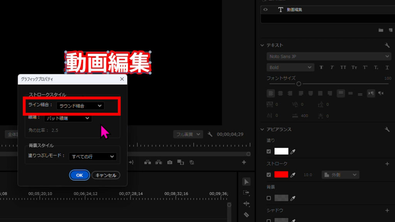Uncheck the 塗り fill checkbox

click(x=269, y=151)
